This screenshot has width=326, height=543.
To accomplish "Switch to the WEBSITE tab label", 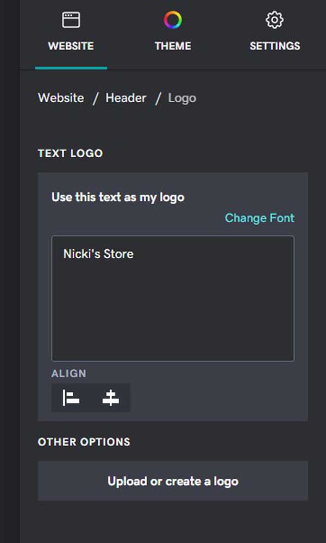I will click(71, 46).
